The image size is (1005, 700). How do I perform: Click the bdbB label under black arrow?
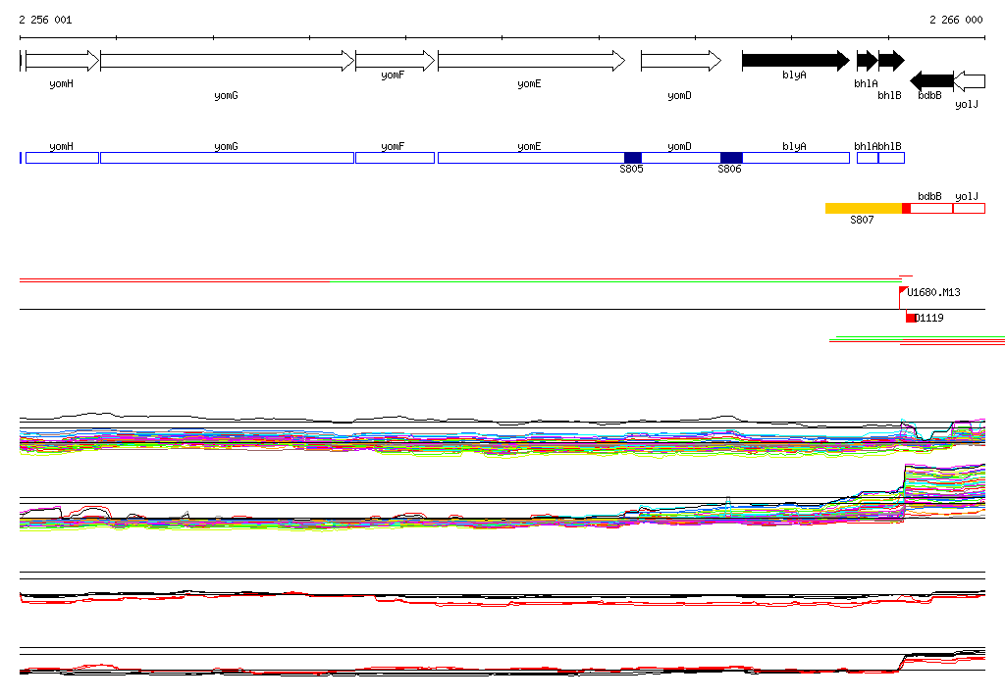click(930, 95)
